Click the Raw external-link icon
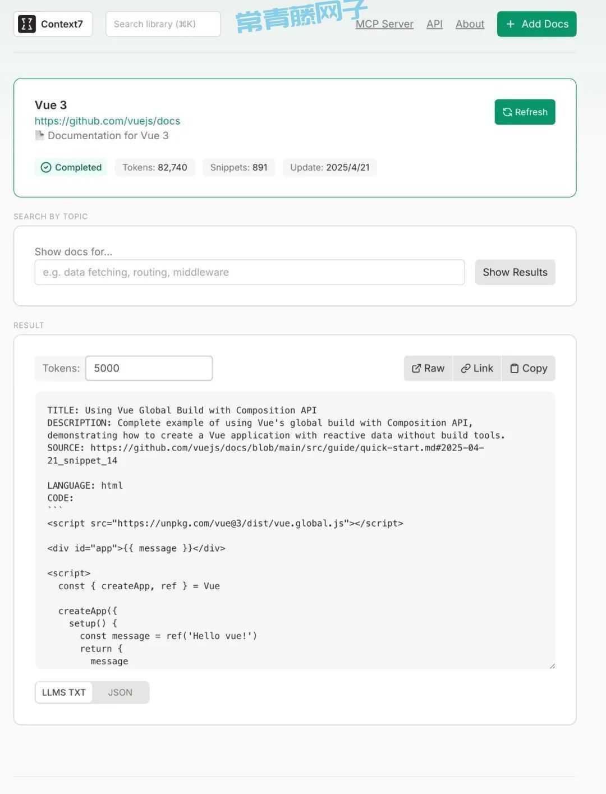Viewport: 606px width, 794px height. pos(416,369)
